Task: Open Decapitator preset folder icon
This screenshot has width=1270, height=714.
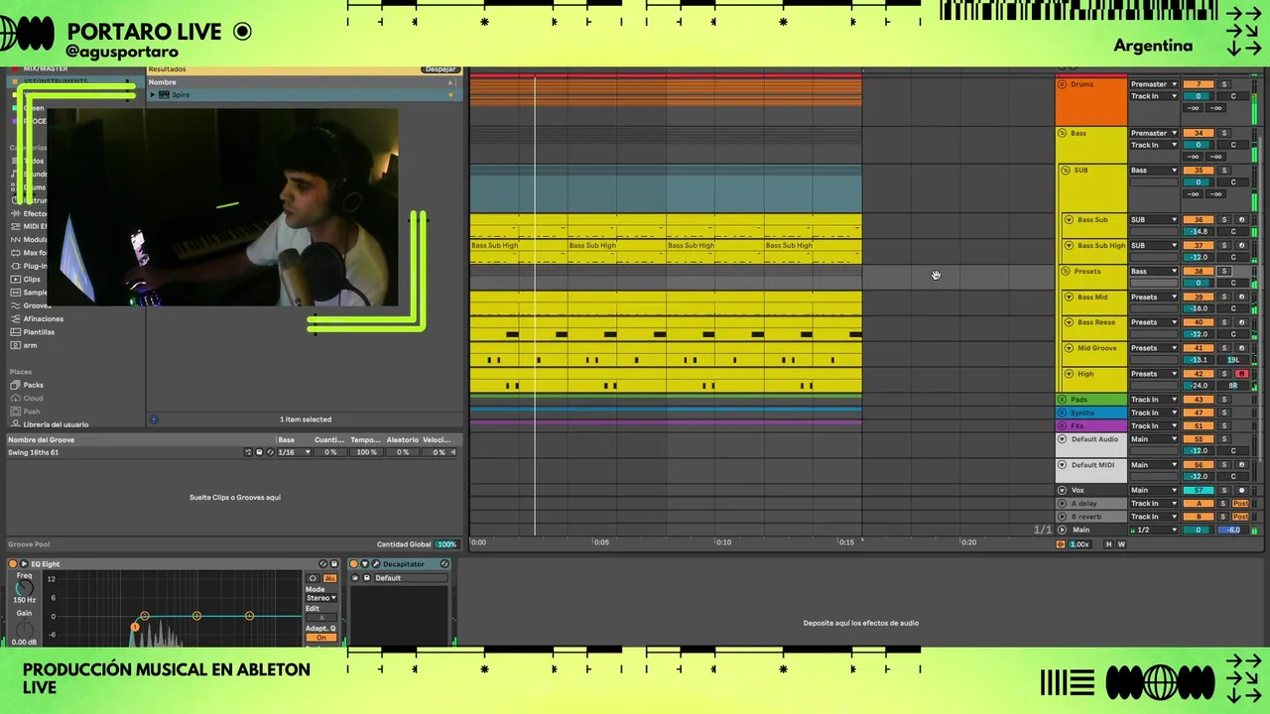Action: coord(356,578)
